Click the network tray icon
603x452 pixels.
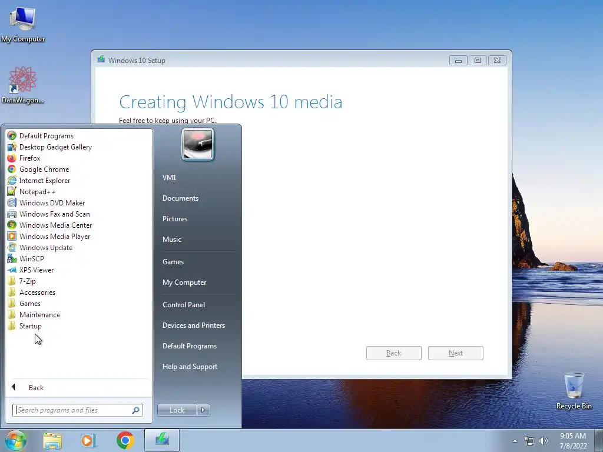tap(529, 441)
